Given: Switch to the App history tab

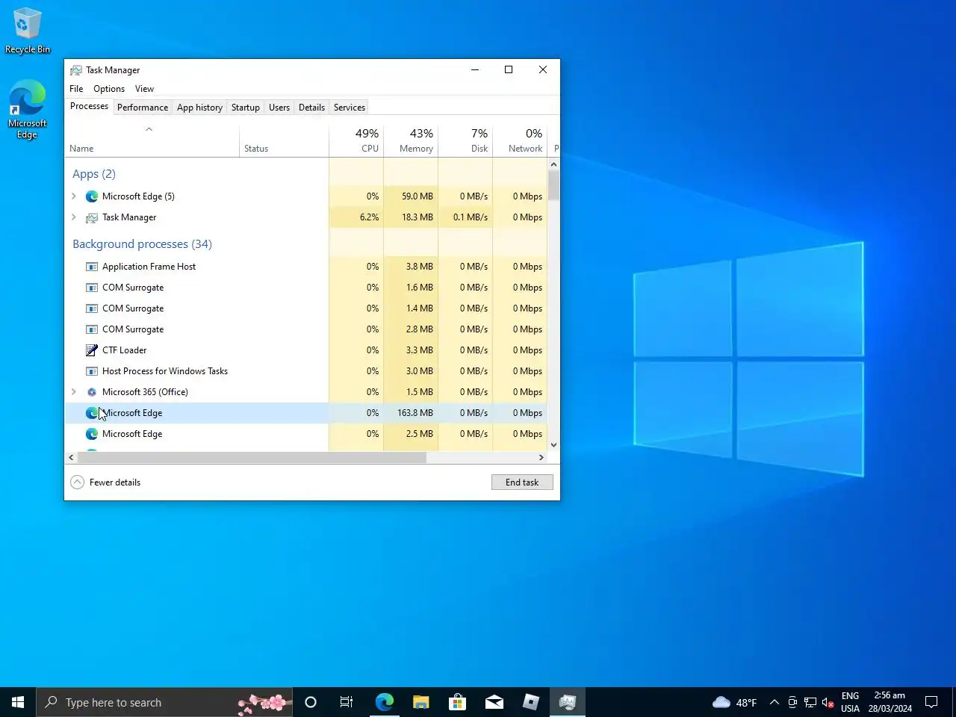Looking at the screenshot, I should (x=199, y=108).
